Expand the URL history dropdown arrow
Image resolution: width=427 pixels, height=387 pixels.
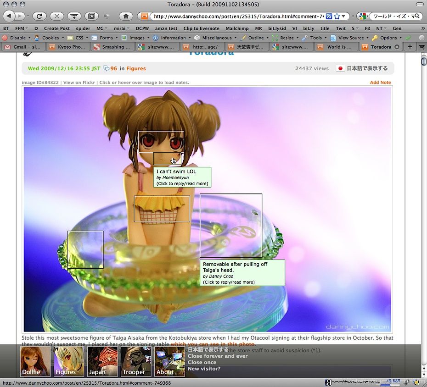tap(344, 17)
